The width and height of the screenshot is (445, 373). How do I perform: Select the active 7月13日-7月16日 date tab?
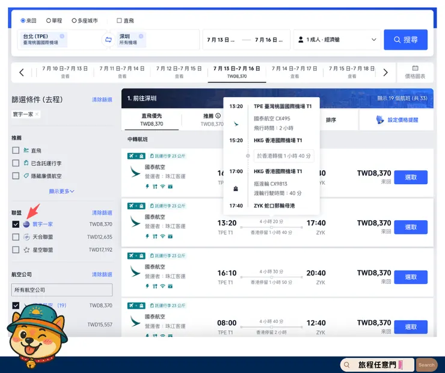pos(237,72)
